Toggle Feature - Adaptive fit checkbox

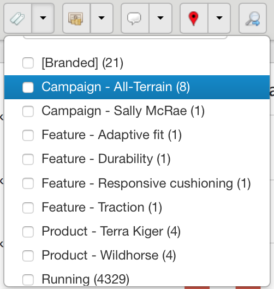click(x=28, y=135)
